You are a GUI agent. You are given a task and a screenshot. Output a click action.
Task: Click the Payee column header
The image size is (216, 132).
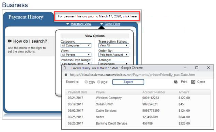[100, 92]
